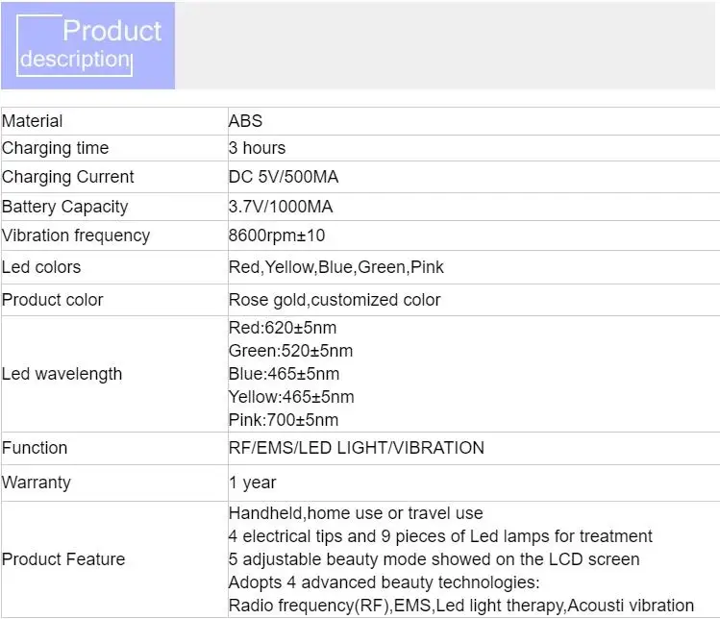Click the 3 hours value cell
720x619 pixels.
(257, 148)
